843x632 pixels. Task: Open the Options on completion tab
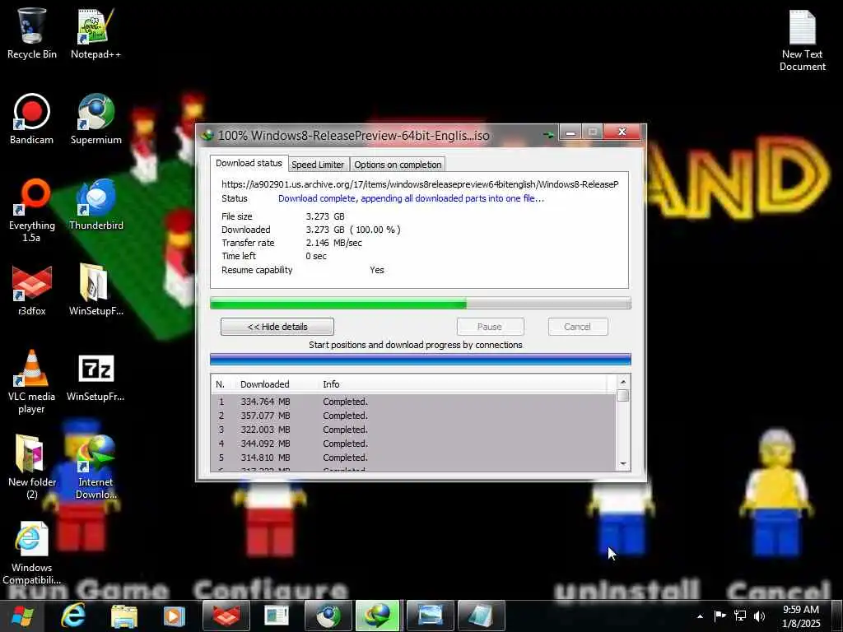(x=398, y=165)
